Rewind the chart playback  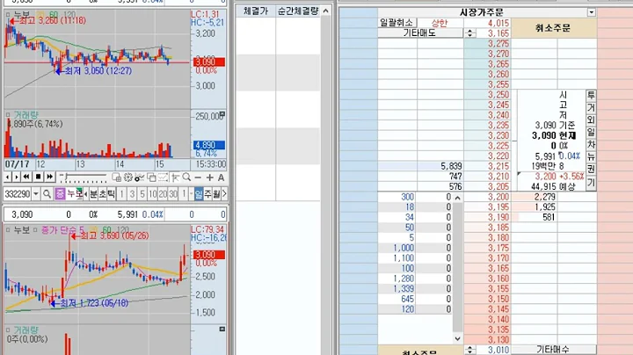pyautogui.click(x=26, y=177)
